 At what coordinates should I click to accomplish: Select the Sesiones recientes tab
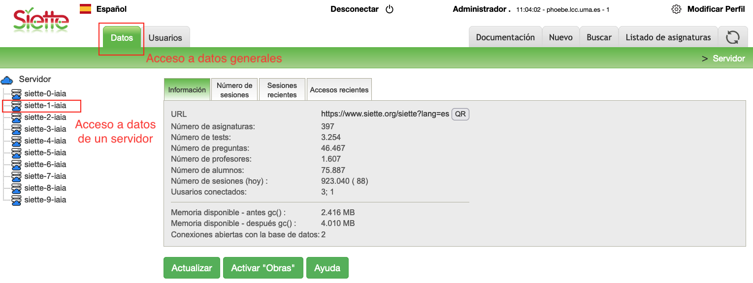(282, 89)
